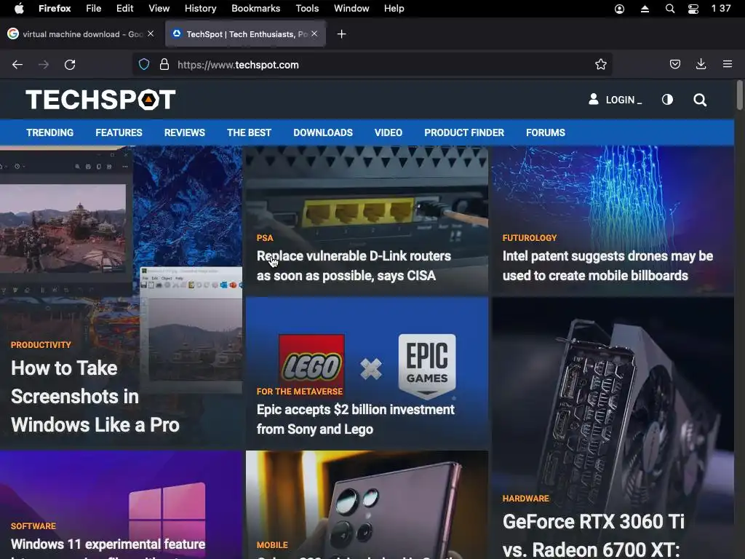Click the browser forward arrow
The height and width of the screenshot is (559, 745).
click(44, 65)
